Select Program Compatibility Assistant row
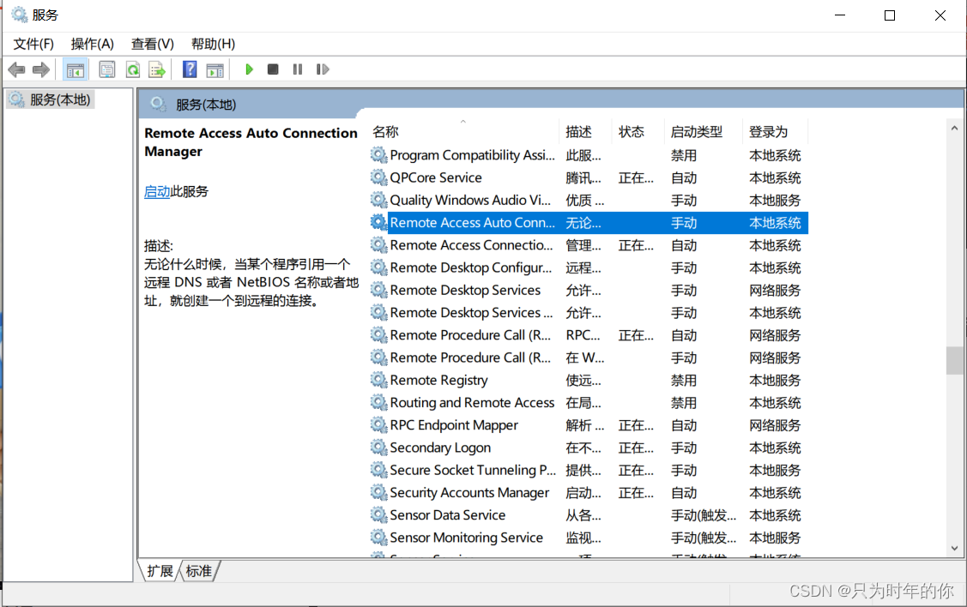Screen dimensions: 967x607 tap(589, 155)
